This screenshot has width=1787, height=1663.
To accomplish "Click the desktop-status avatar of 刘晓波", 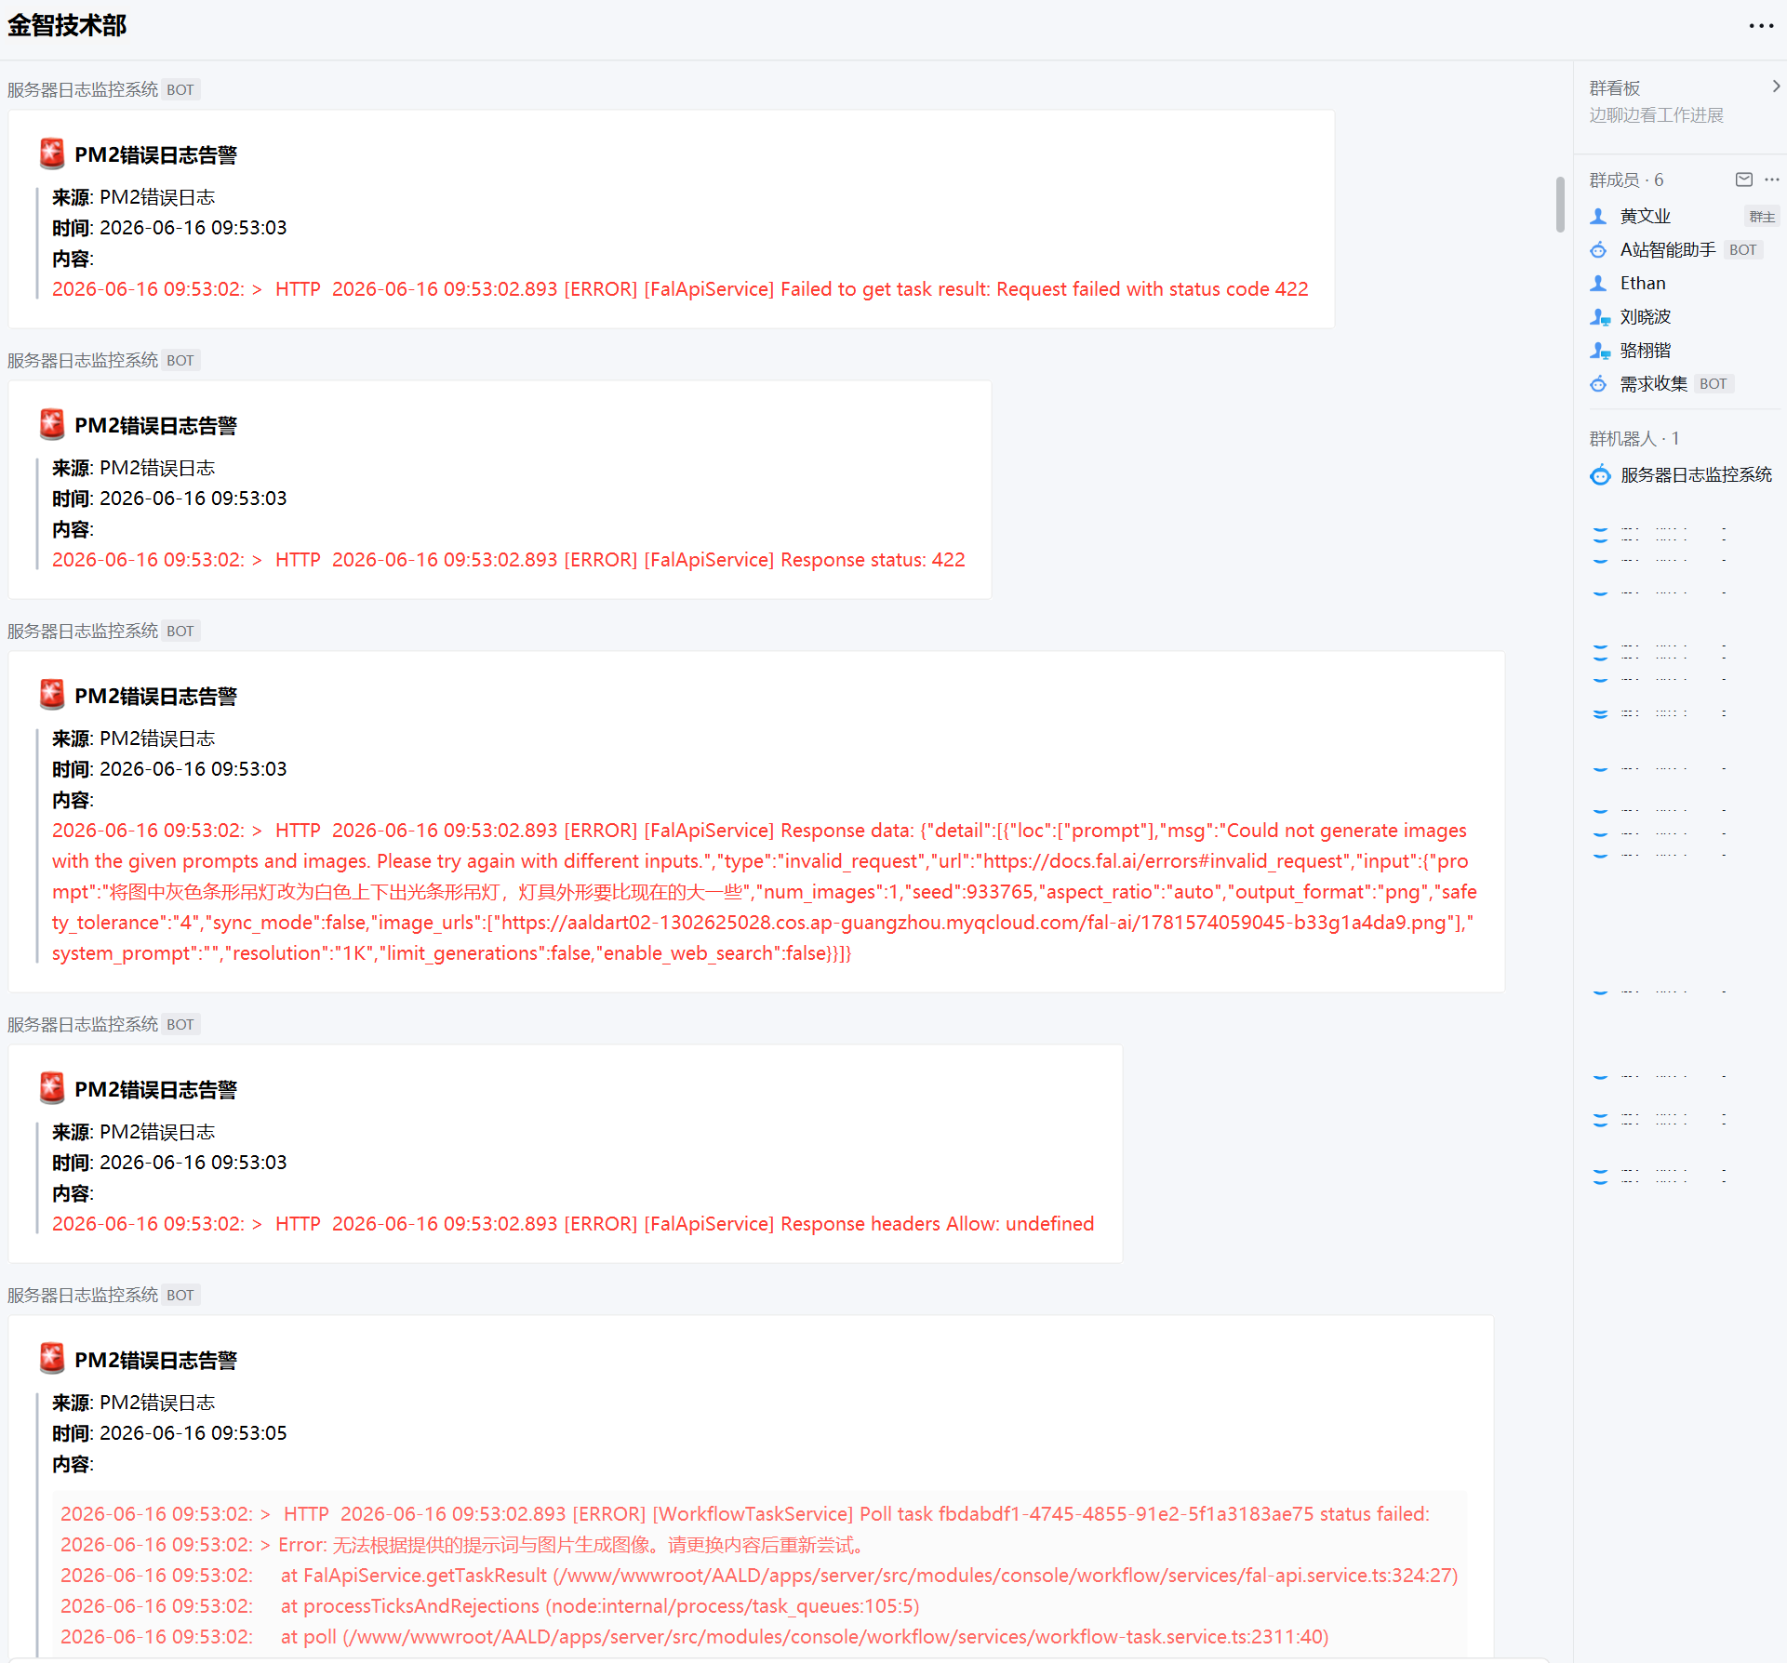I will pos(1600,317).
